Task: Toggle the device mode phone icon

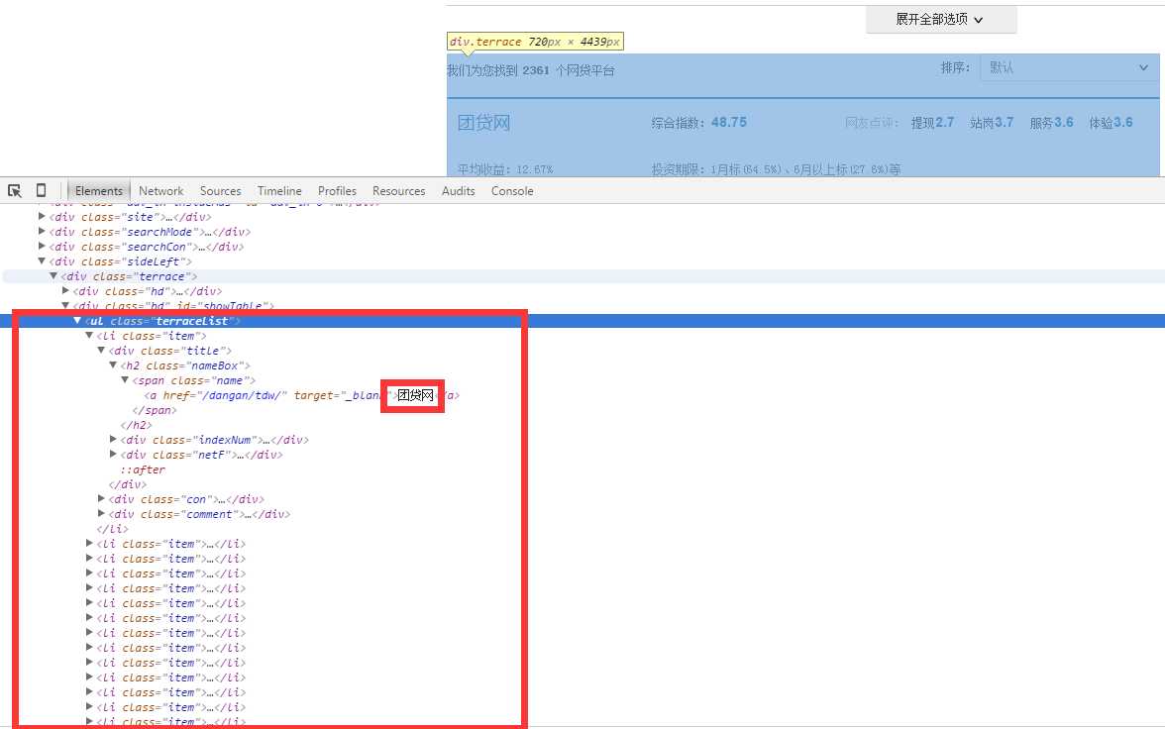Action: click(41, 190)
